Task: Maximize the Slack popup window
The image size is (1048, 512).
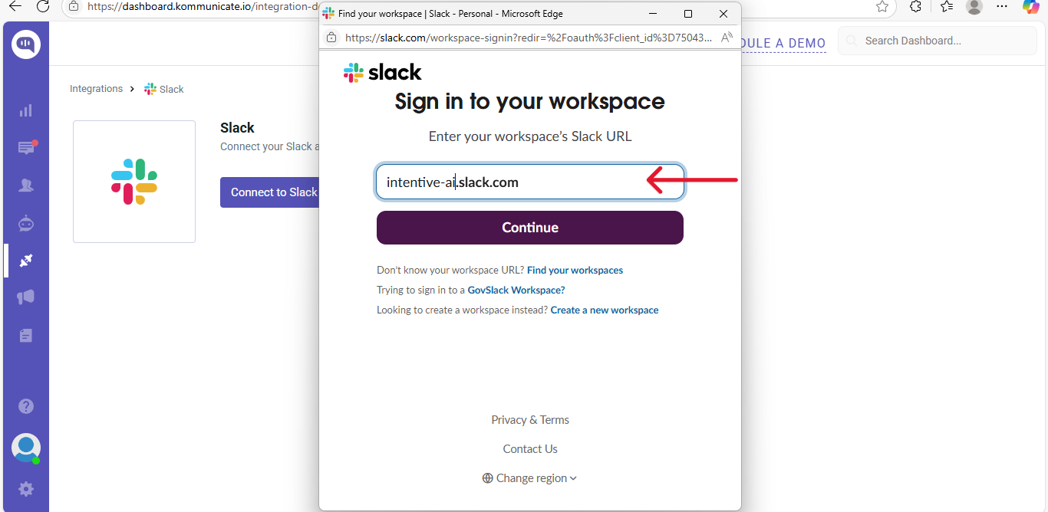Action: 688,14
